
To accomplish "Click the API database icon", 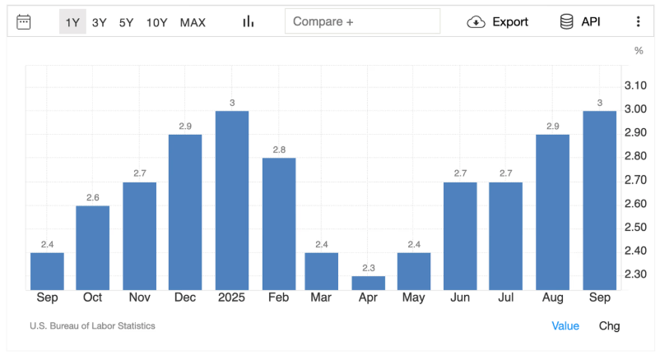I will click(567, 22).
